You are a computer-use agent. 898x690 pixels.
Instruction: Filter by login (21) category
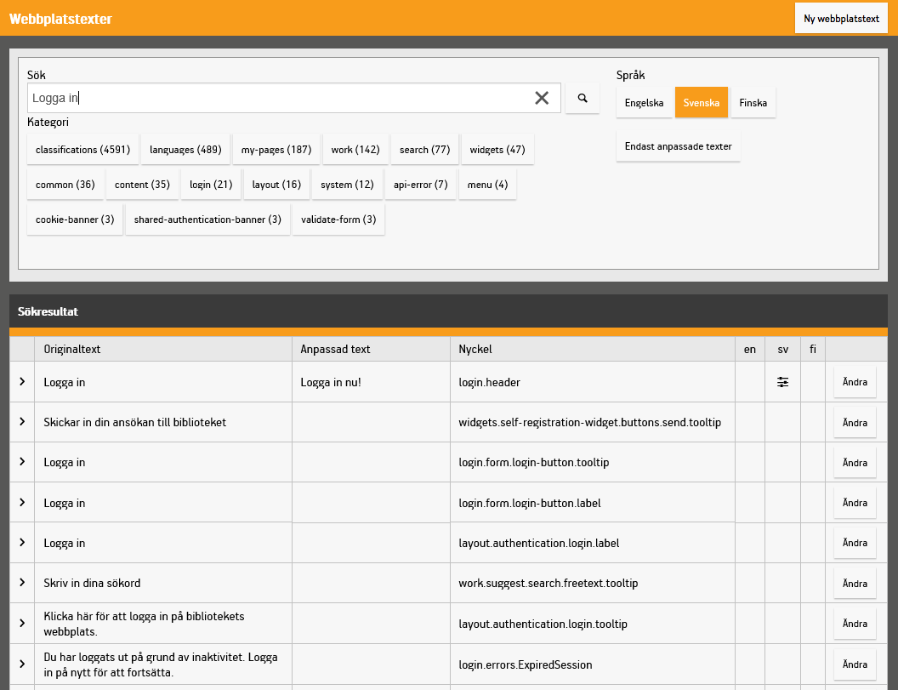pos(211,185)
